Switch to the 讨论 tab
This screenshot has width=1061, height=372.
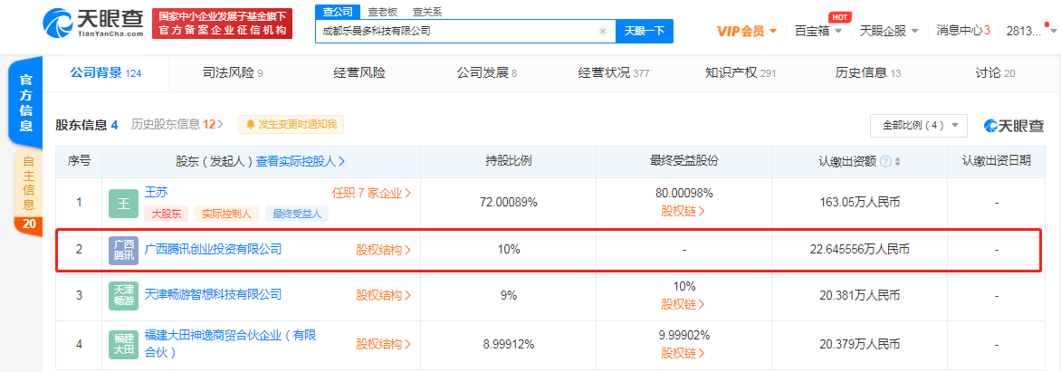(995, 73)
